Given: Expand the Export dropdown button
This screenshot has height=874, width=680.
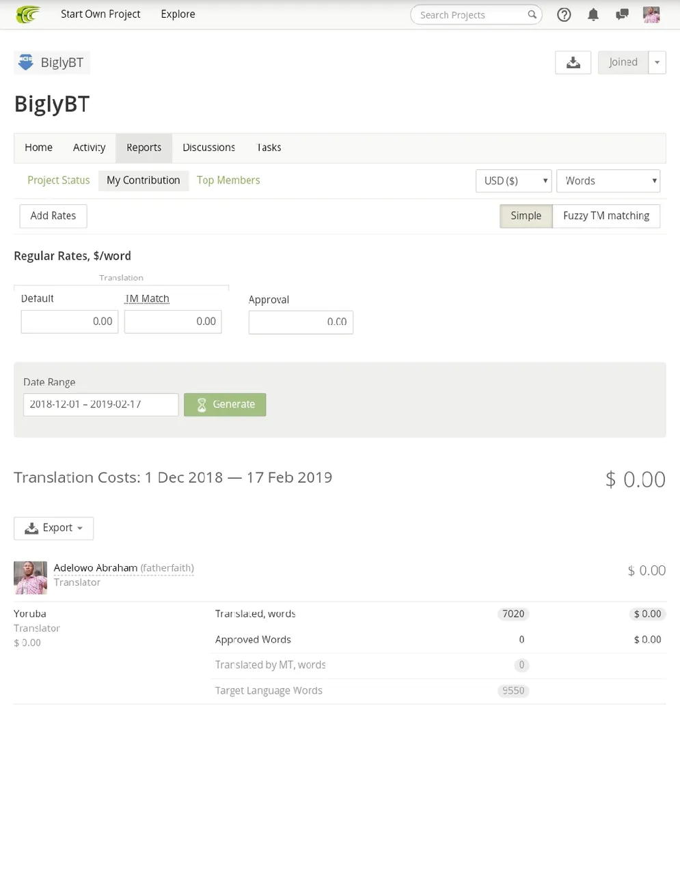Looking at the screenshot, I should click(x=53, y=528).
